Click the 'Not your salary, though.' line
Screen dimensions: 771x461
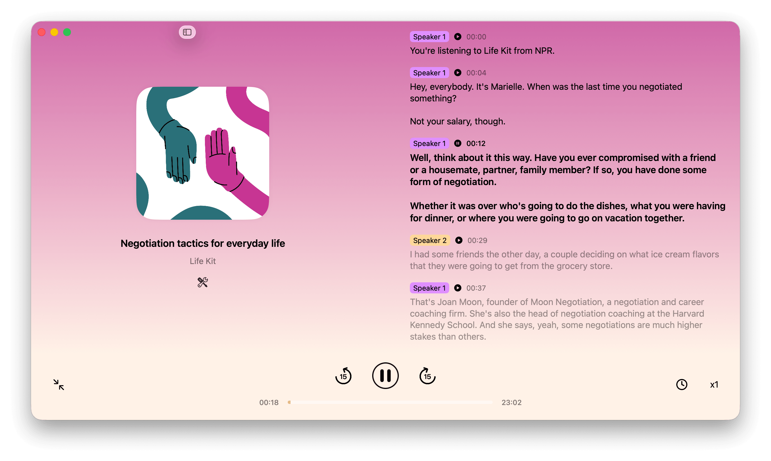point(458,121)
